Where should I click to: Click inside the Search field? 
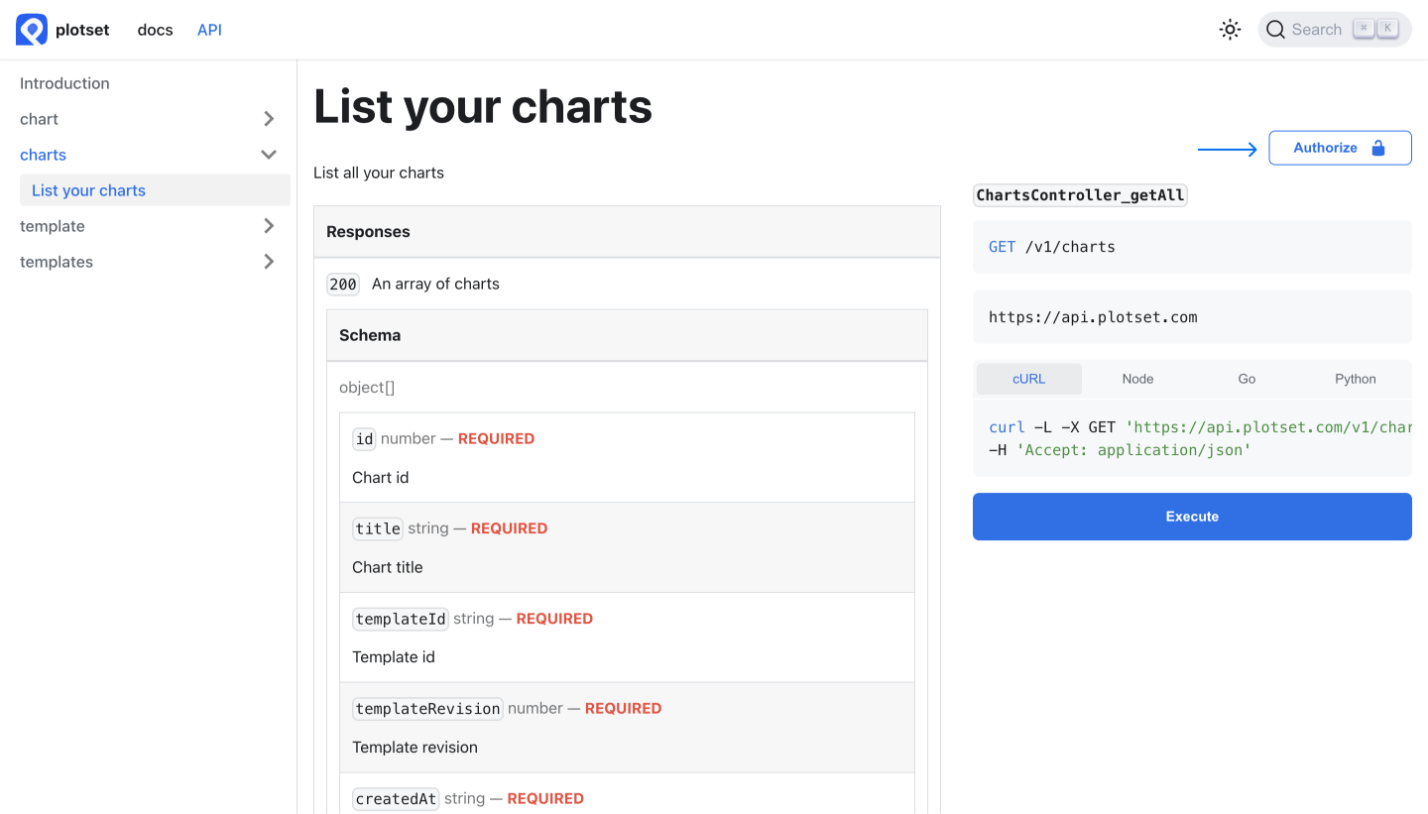click(x=1319, y=29)
